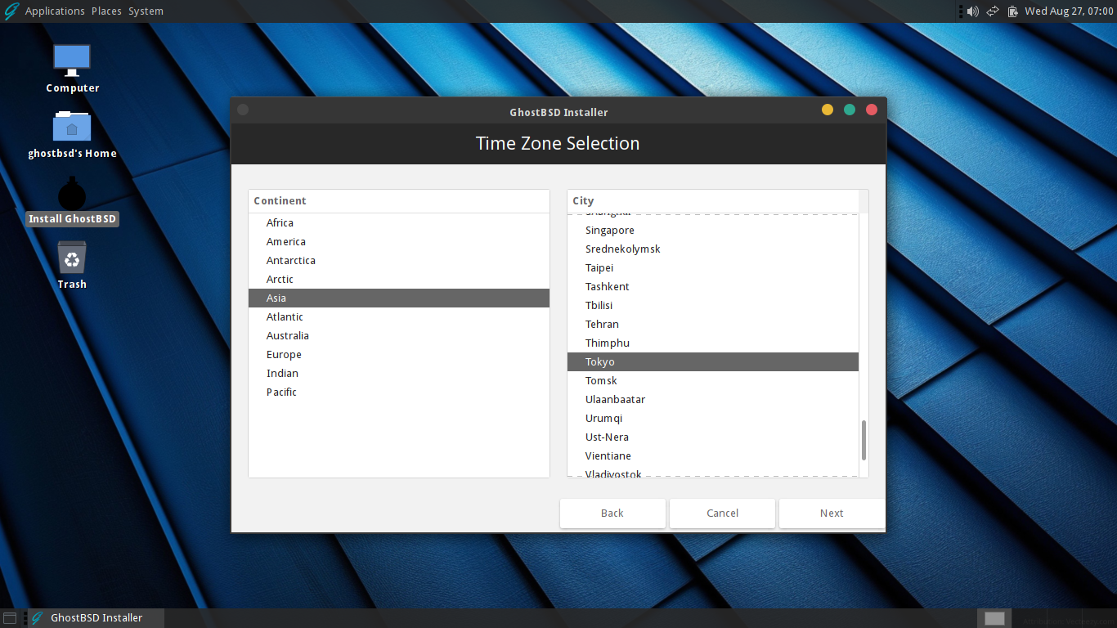Viewport: 1117px width, 628px height.
Task: Pick Urumqi in the city list
Action: pos(713,419)
